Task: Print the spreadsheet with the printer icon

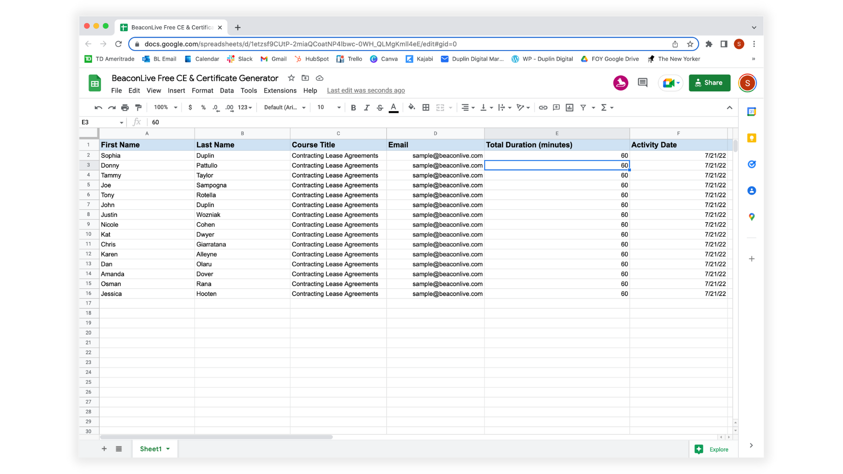Action: tap(125, 108)
